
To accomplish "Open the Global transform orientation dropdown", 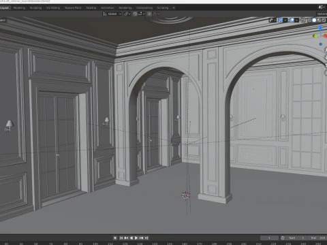I will click(112, 14).
